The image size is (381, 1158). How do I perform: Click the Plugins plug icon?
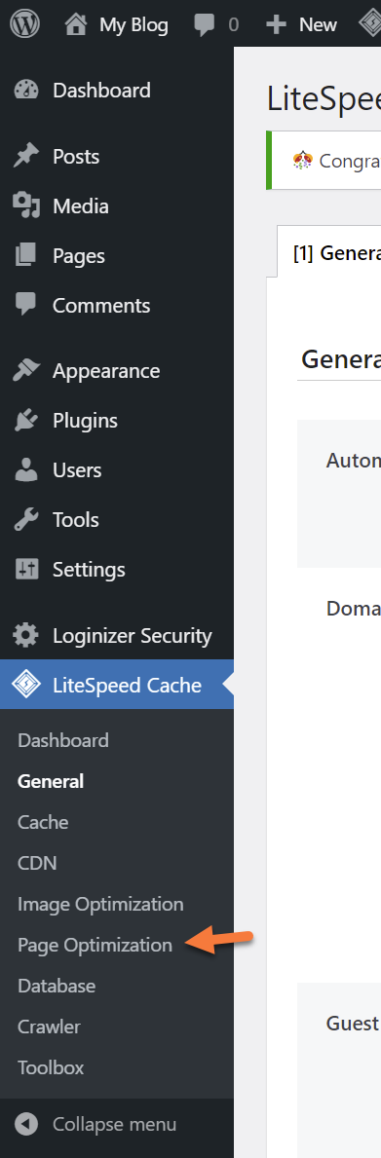tap(26, 420)
